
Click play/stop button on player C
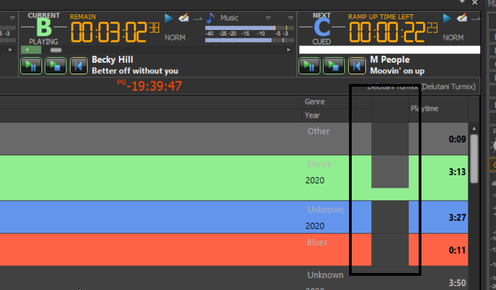click(333, 66)
